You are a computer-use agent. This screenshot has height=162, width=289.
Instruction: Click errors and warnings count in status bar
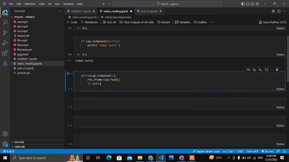point(9,151)
